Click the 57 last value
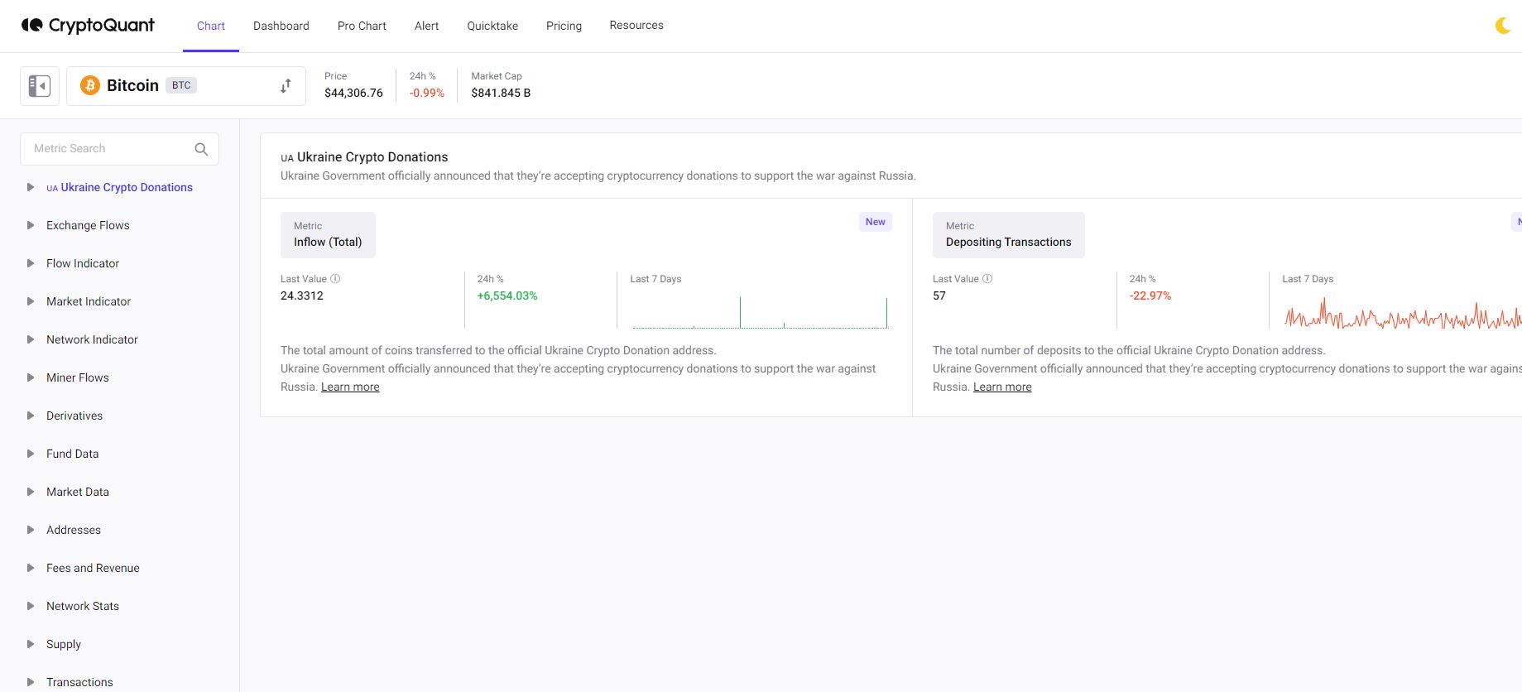The image size is (1522, 692). coord(939,296)
